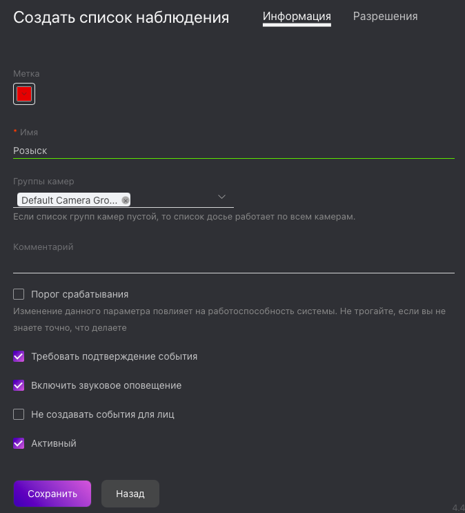
Task: Toggle the Активный checkbox off
Action: [19, 443]
